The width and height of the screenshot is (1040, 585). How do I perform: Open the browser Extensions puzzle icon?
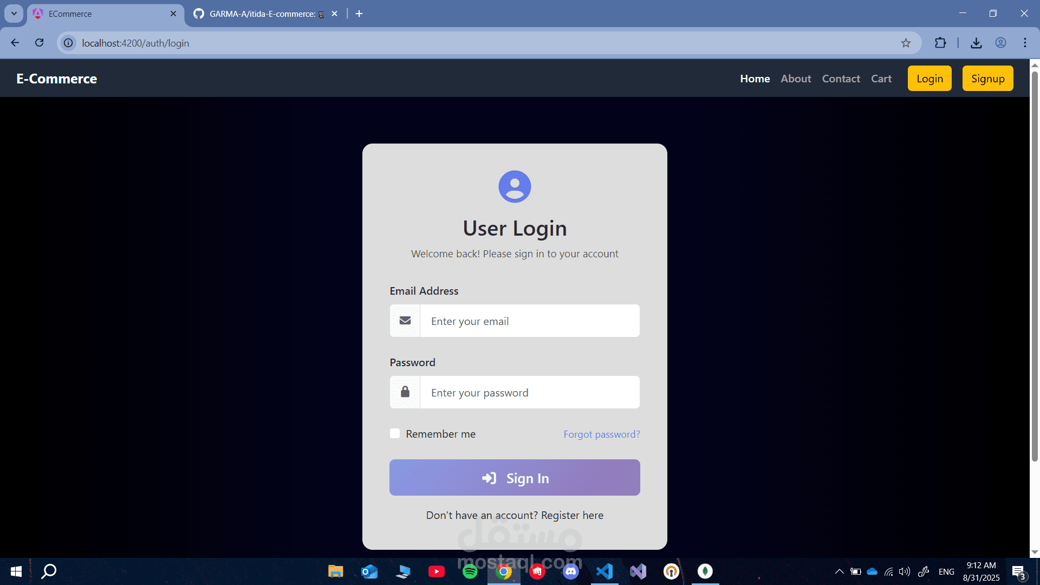point(940,43)
